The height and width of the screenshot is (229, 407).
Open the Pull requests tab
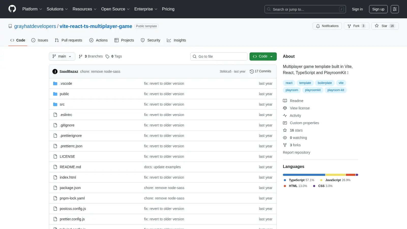68,40
